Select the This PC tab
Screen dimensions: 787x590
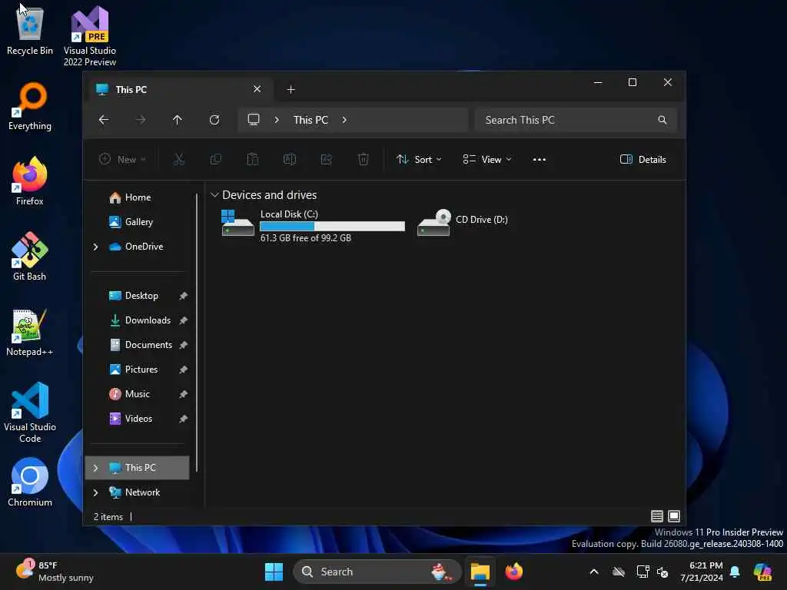[180, 89]
